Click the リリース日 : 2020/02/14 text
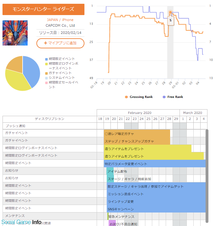The height and width of the screenshot is (226, 215). (60, 33)
